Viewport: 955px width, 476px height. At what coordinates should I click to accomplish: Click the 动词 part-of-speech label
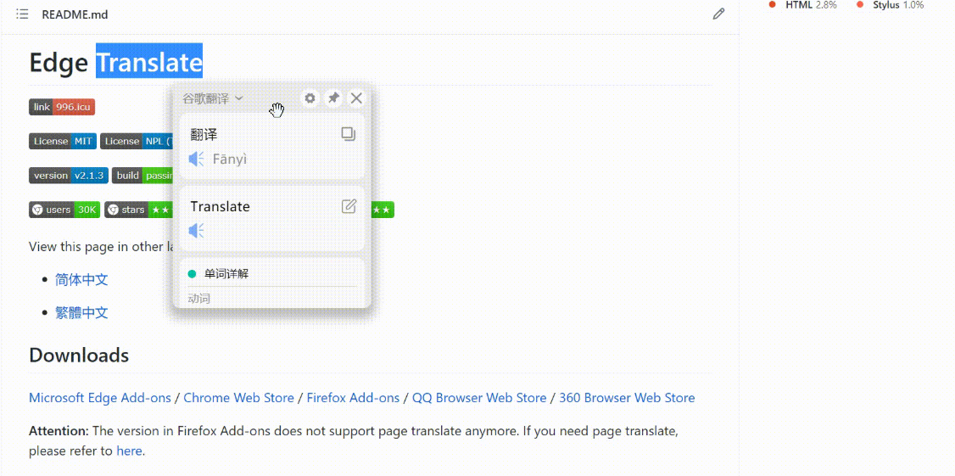(x=199, y=299)
